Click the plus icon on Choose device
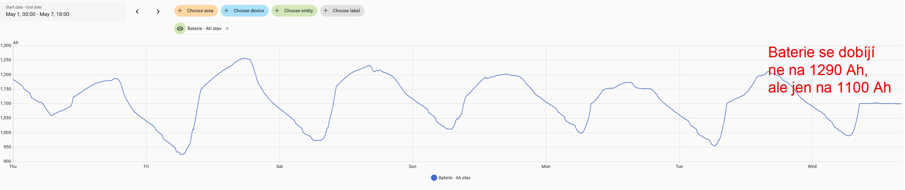Image resolution: width=905 pixels, height=190 pixels. pyautogui.click(x=226, y=11)
